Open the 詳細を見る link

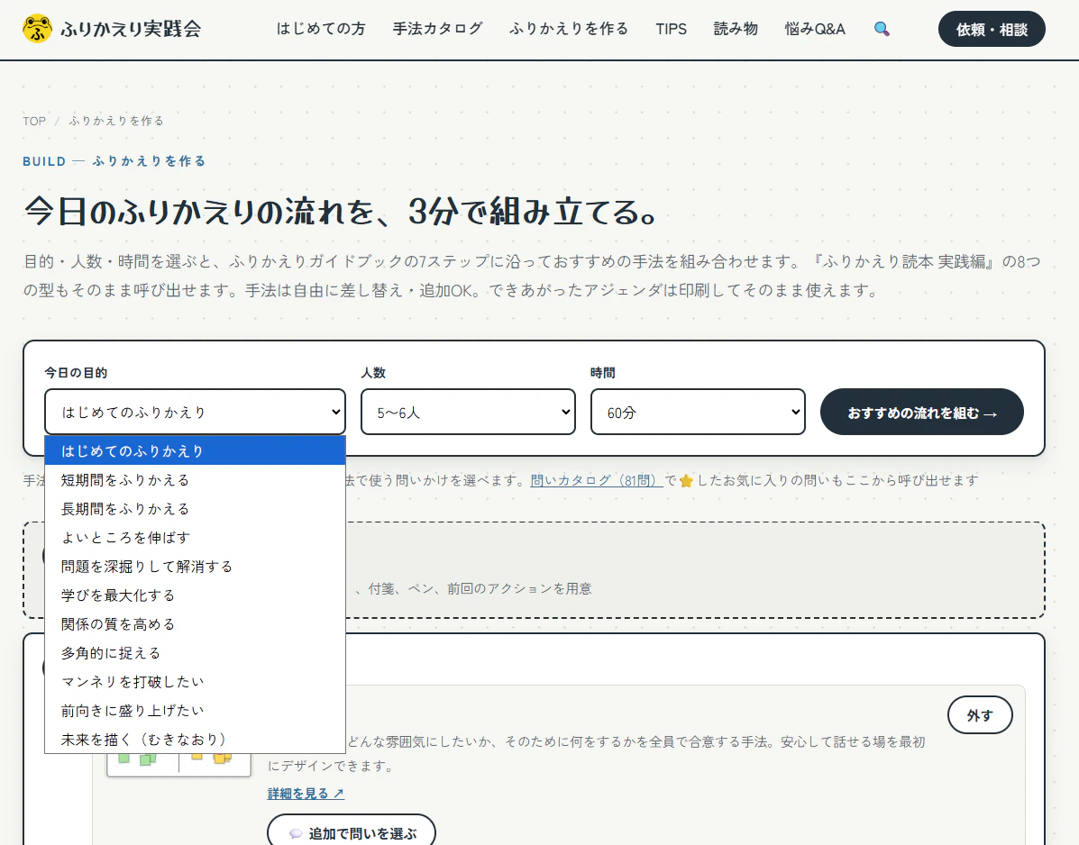[x=306, y=794]
